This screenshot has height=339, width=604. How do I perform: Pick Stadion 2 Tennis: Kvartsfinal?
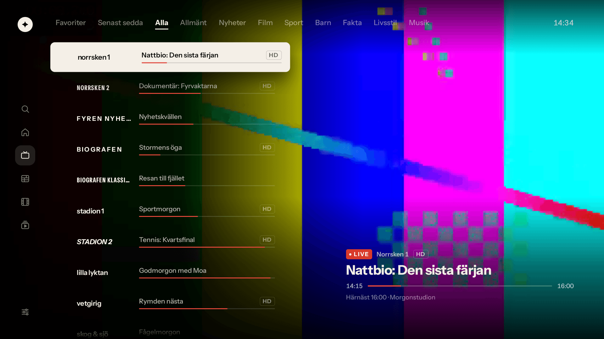[170, 241]
